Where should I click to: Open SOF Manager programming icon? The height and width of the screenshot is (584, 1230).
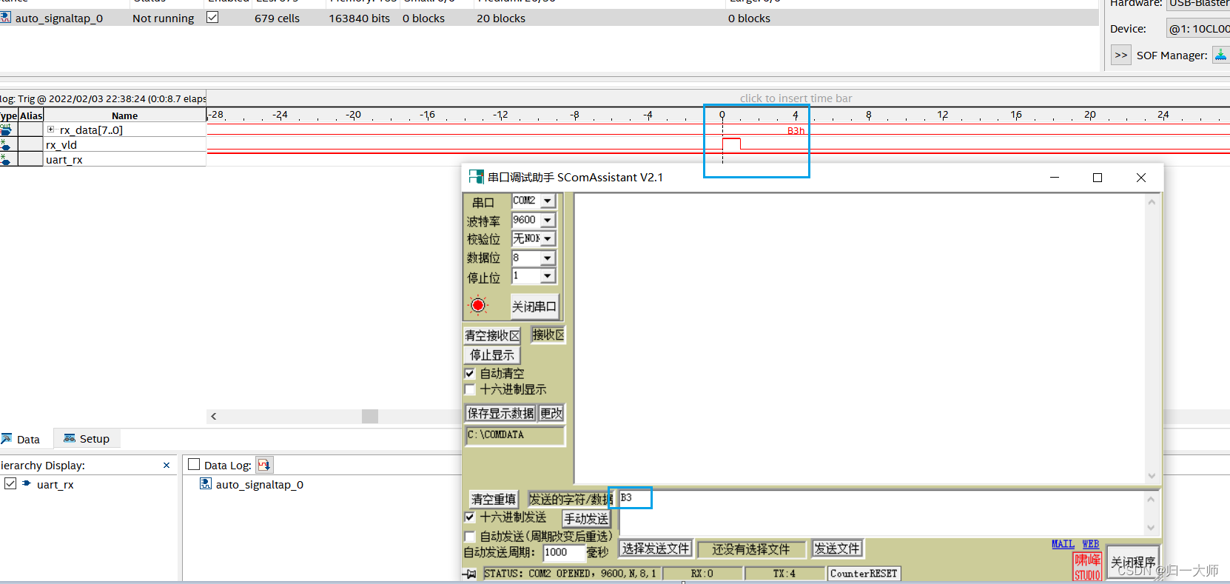click(1221, 55)
